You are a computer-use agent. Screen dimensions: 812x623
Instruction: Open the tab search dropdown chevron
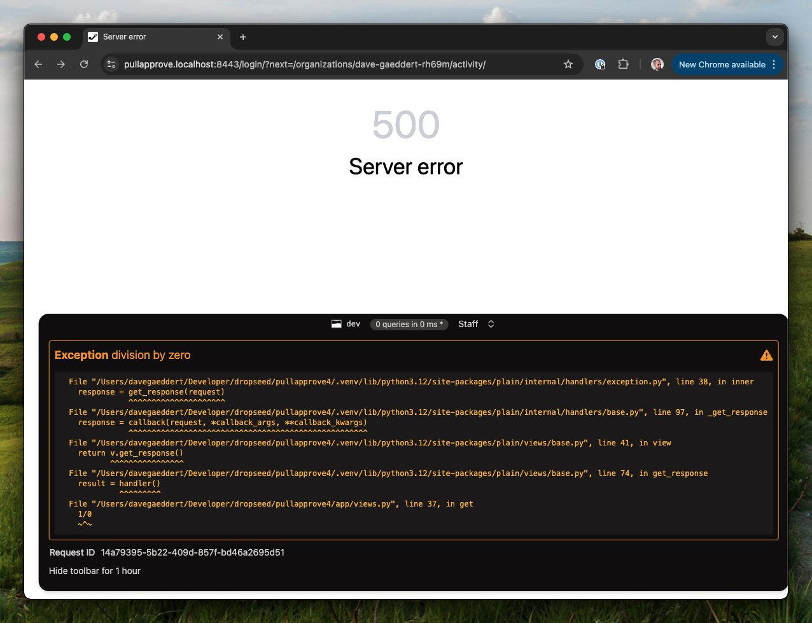774,37
